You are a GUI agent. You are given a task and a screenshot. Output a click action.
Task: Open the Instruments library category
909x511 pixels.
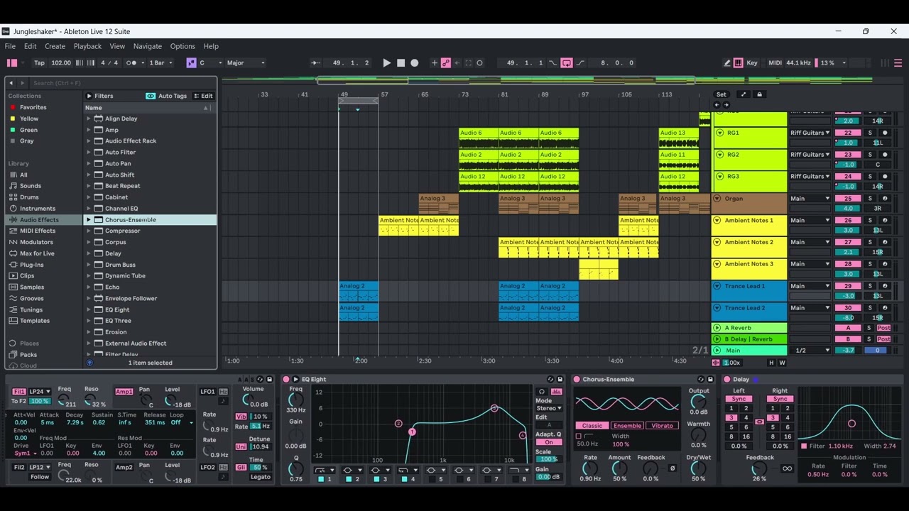38,209
